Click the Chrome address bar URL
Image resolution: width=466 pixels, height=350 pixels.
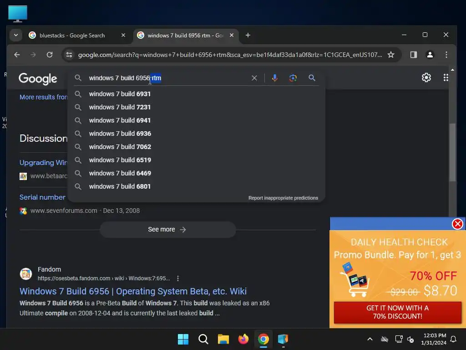point(230,55)
